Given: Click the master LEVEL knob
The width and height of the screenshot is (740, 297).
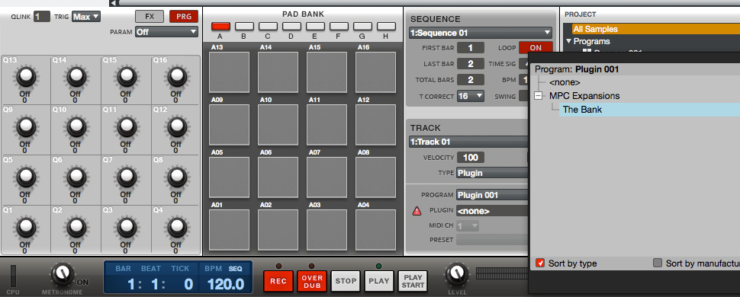Looking at the screenshot, I should tap(456, 274).
